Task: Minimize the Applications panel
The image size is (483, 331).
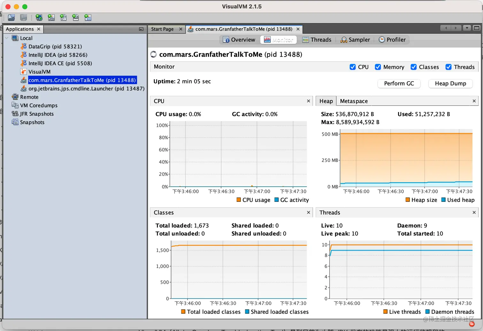Action: (x=141, y=29)
